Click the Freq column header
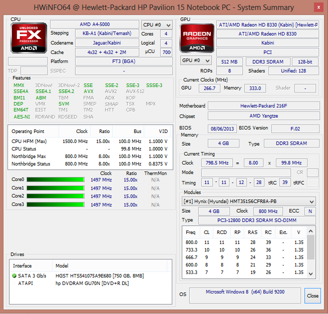 tap(191, 232)
